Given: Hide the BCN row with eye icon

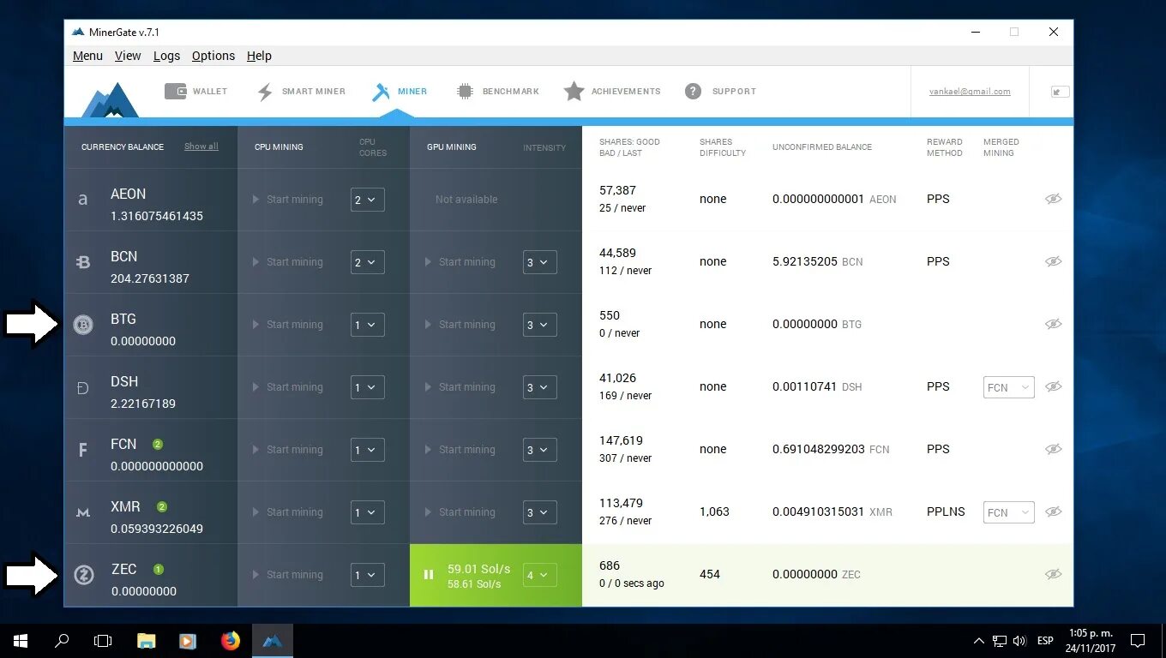Looking at the screenshot, I should click(1053, 261).
